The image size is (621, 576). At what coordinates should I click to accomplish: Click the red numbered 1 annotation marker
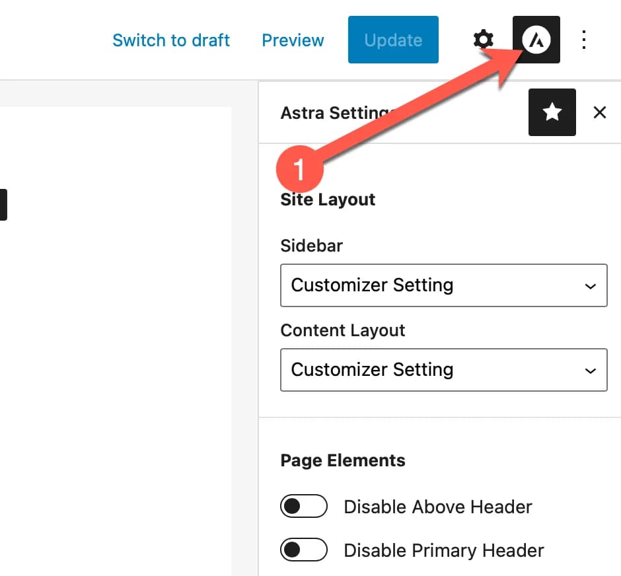coord(299,169)
